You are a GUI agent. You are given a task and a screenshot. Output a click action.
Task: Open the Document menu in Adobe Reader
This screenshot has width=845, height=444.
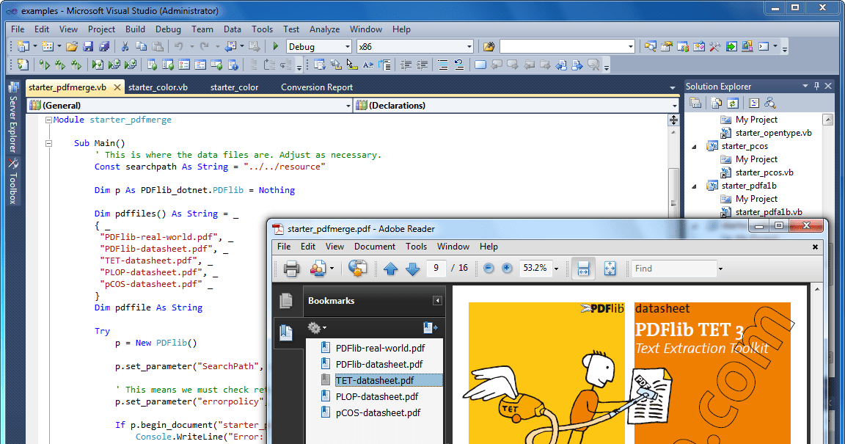click(x=375, y=247)
